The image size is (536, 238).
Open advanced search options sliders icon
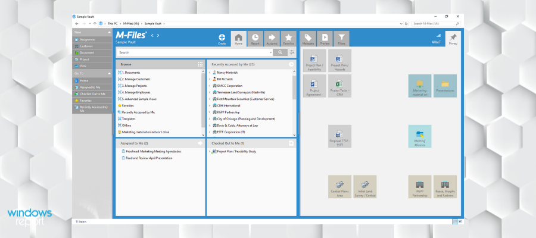tap(292, 52)
